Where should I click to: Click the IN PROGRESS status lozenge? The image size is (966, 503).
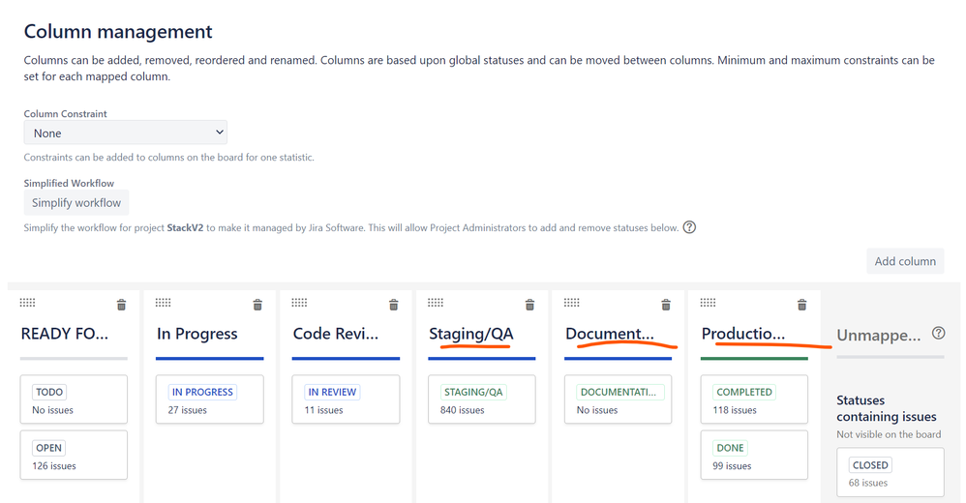point(202,392)
